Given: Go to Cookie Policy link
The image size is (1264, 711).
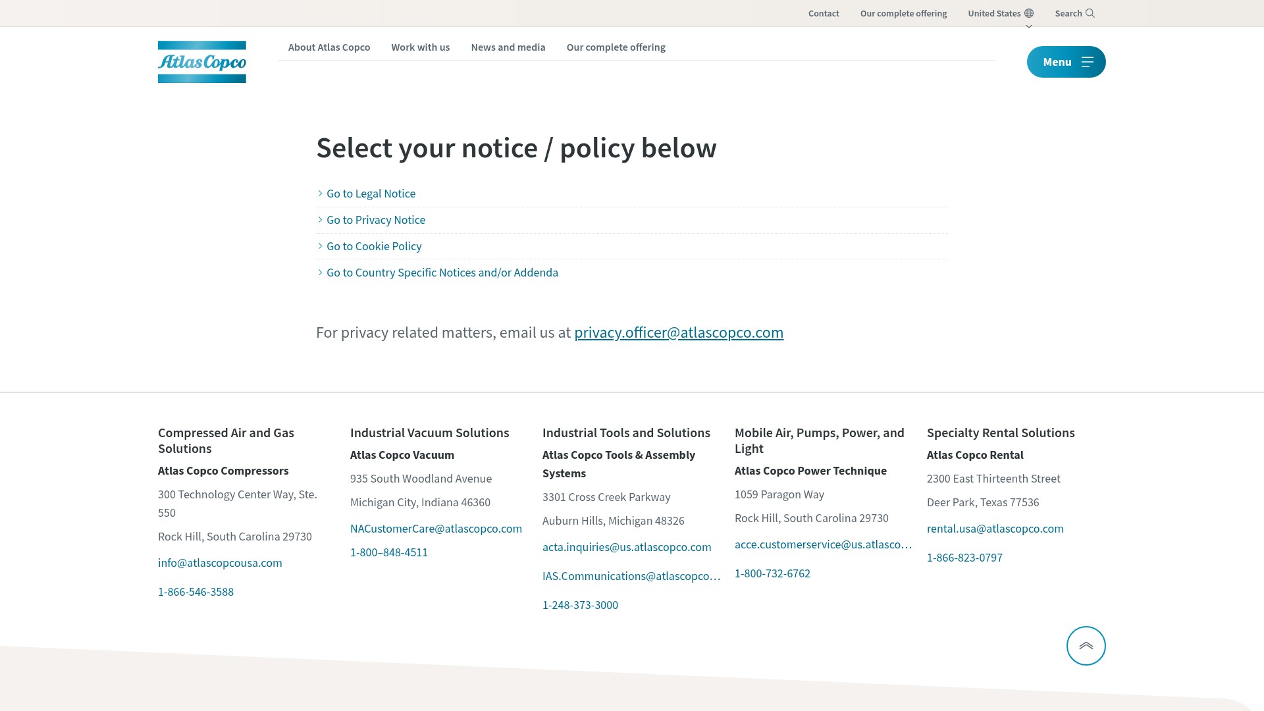Looking at the screenshot, I should 374,246.
